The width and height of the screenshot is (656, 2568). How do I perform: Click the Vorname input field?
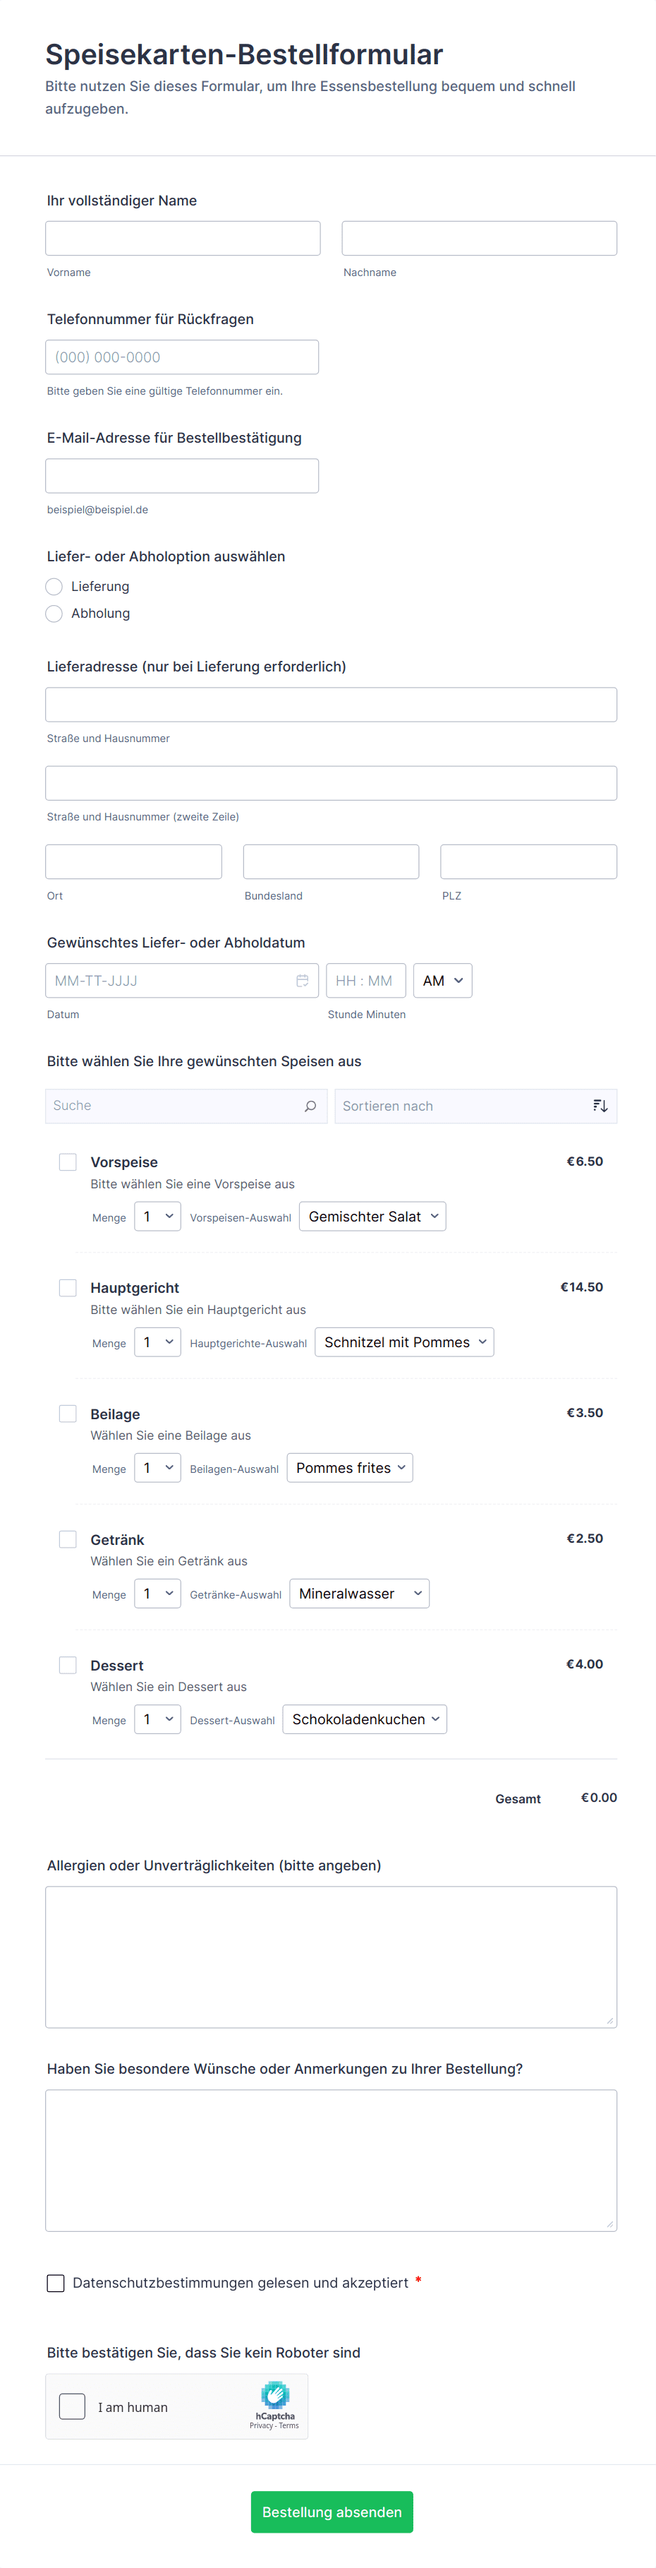click(183, 238)
